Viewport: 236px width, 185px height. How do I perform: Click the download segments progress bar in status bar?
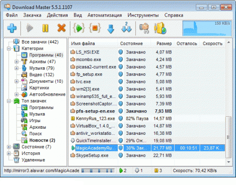[x=98, y=171]
